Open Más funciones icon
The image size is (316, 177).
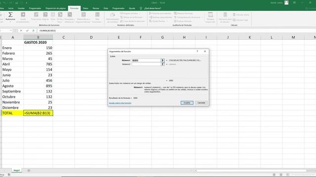point(97,14)
